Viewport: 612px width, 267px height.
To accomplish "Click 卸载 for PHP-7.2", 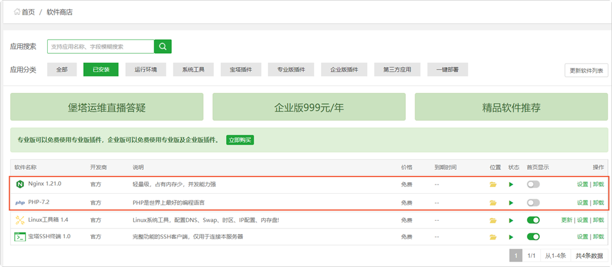I will point(599,203).
